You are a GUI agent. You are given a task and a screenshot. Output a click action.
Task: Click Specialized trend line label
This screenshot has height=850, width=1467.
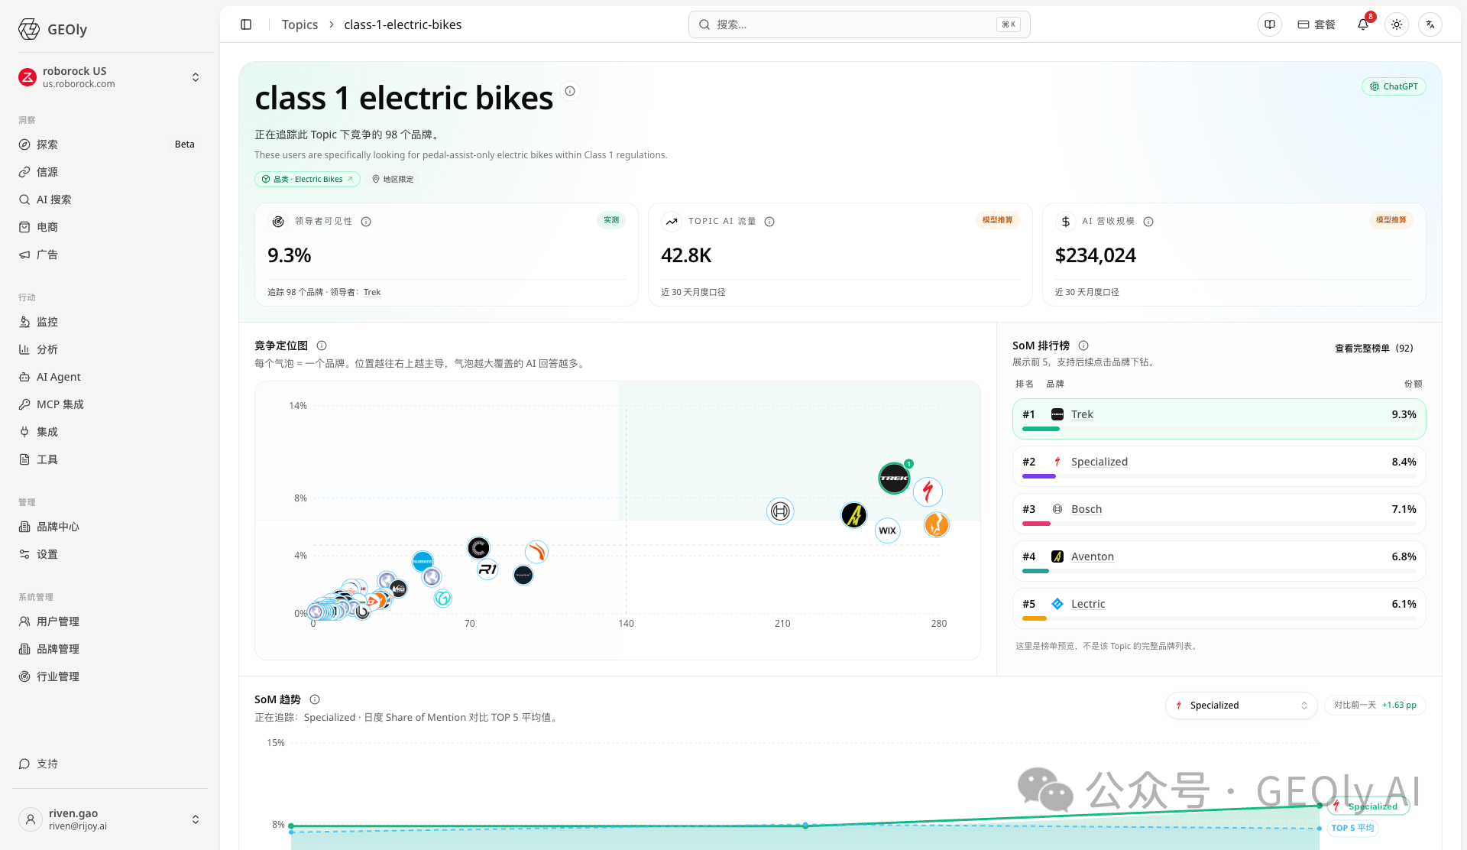[1368, 806]
